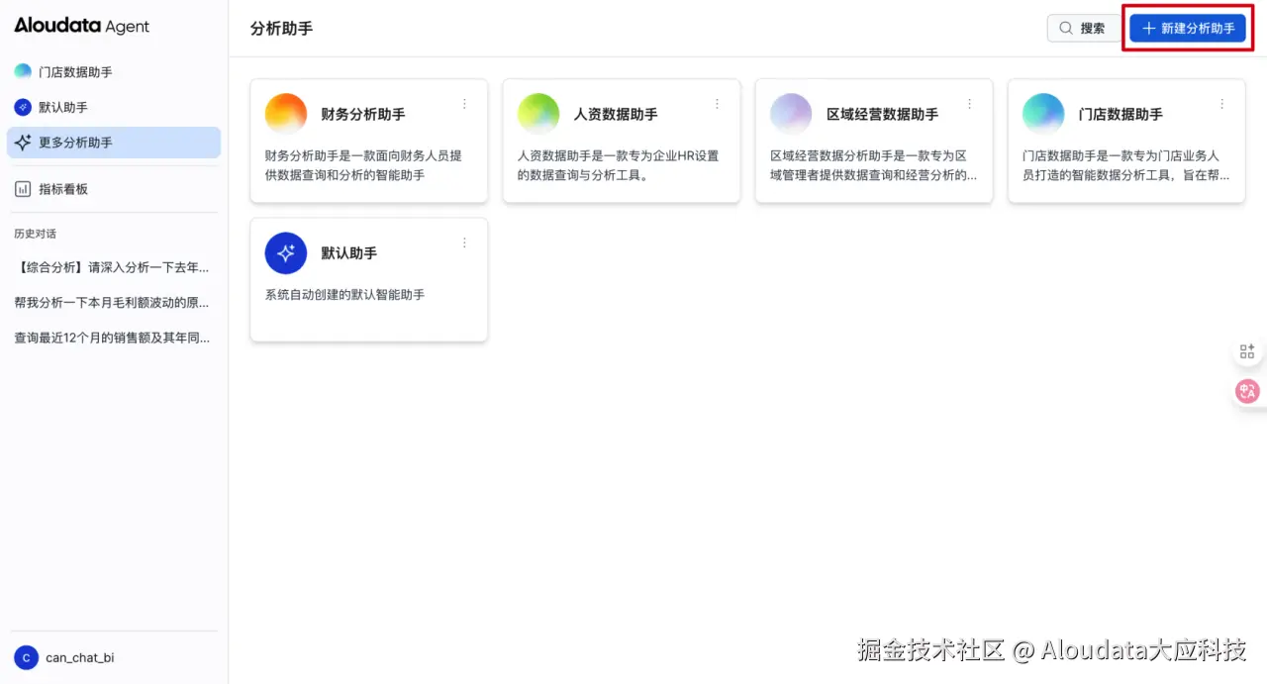Screen dimensions: 1267x684
Task: Open the more options menu on 财务分析助手
Action: (x=464, y=103)
